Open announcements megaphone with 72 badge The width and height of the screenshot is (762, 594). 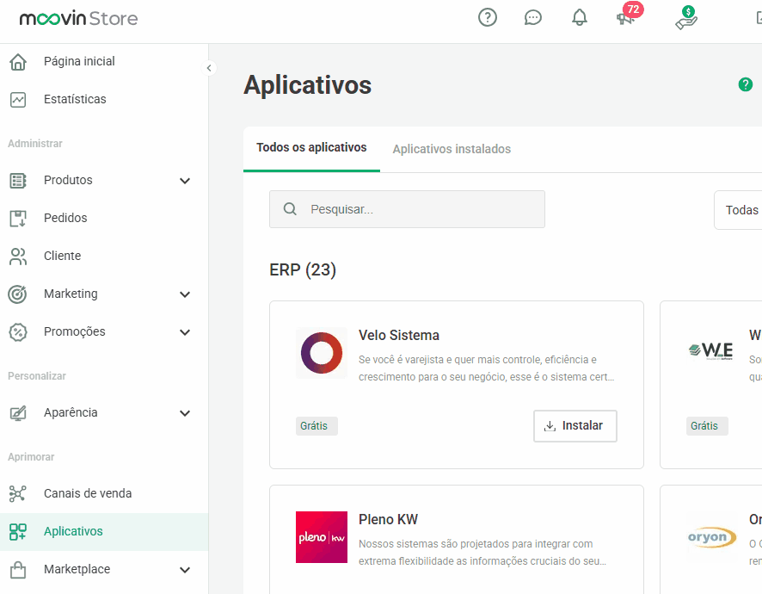click(x=626, y=17)
